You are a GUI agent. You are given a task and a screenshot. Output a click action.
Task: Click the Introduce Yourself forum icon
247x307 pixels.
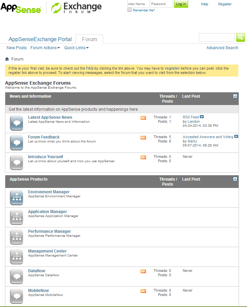[17, 163]
